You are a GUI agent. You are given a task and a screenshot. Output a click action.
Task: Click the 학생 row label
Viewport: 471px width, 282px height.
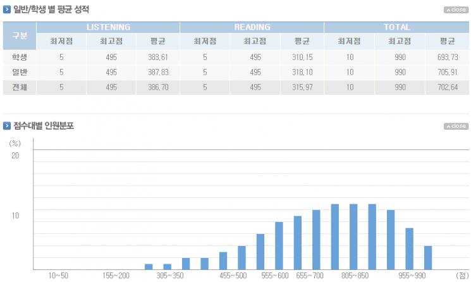coord(20,57)
